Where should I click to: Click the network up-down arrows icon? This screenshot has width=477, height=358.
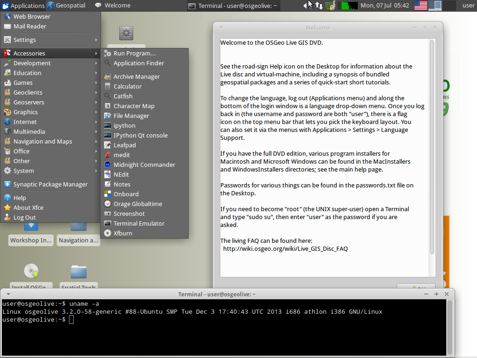pos(319,6)
